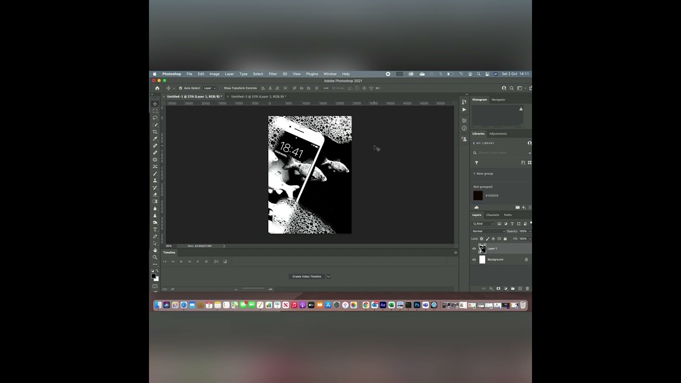The image size is (681, 383).
Task: Expand the New group in Libraries
Action: coord(474,173)
